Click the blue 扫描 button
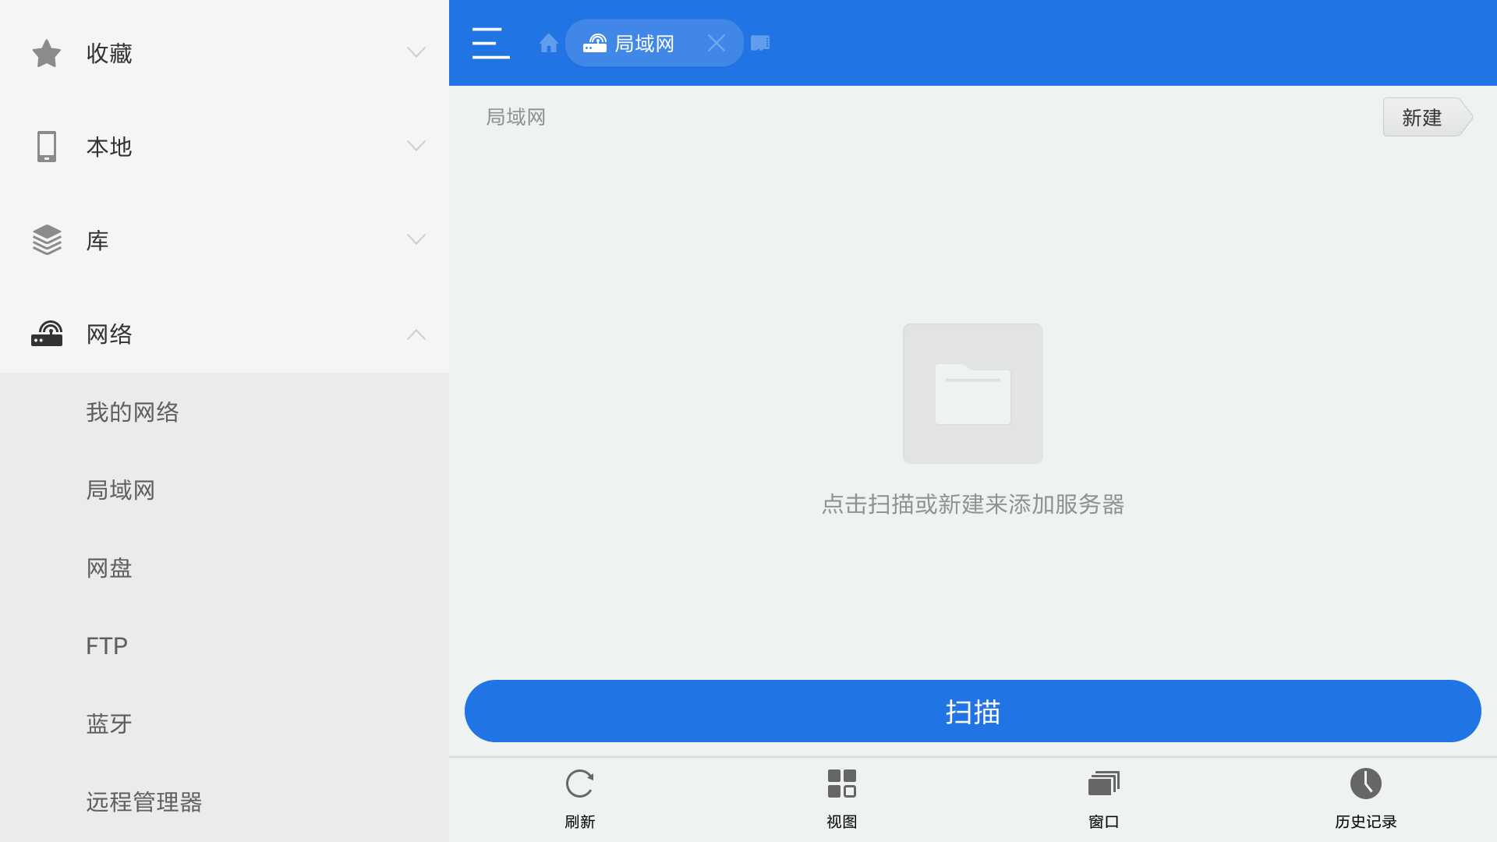The width and height of the screenshot is (1497, 842). point(972,711)
